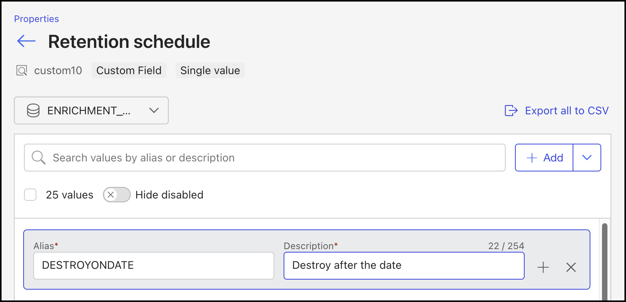Click the chevron in the ENRICHMENT_ selector
Image resolution: width=626 pixels, height=302 pixels.
coord(154,111)
